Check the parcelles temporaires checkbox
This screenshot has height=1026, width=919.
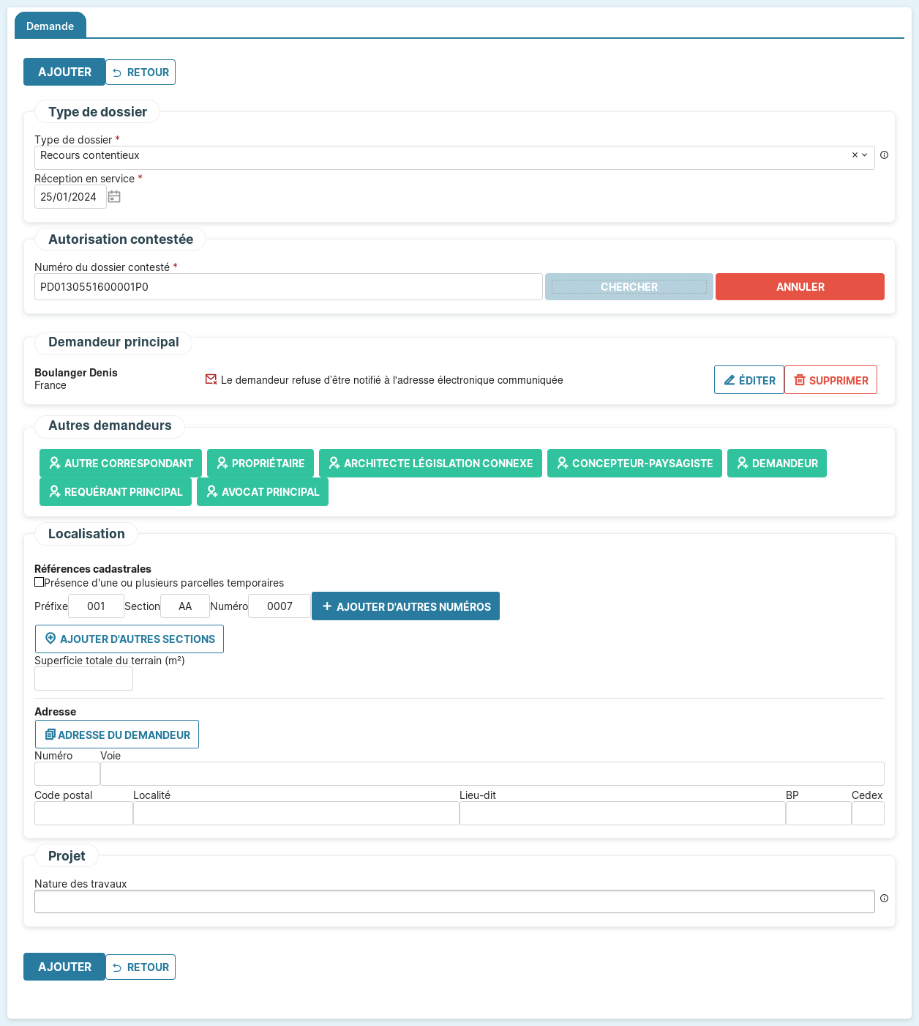coord(40,582)
